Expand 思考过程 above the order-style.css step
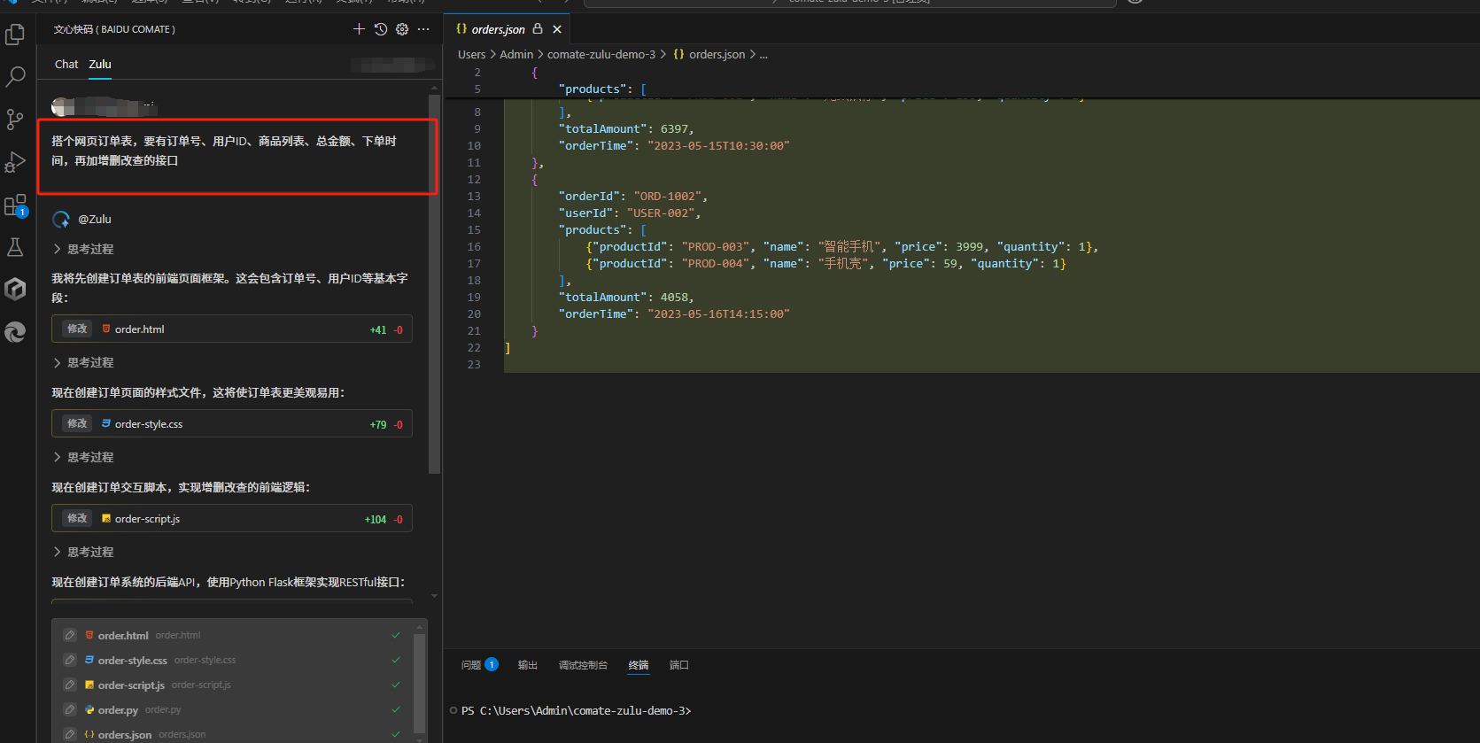The image size is (1480, 743). [83, 362]
